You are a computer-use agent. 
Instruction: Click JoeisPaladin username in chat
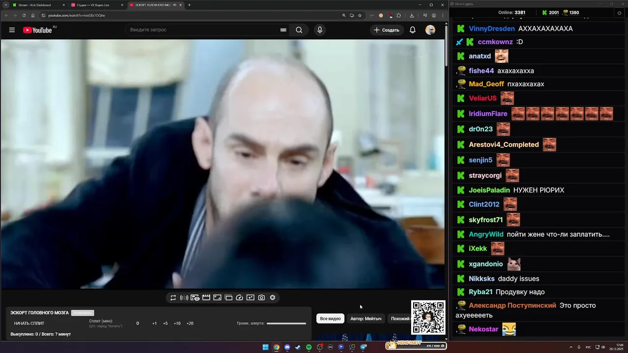[x=489, y=190]
